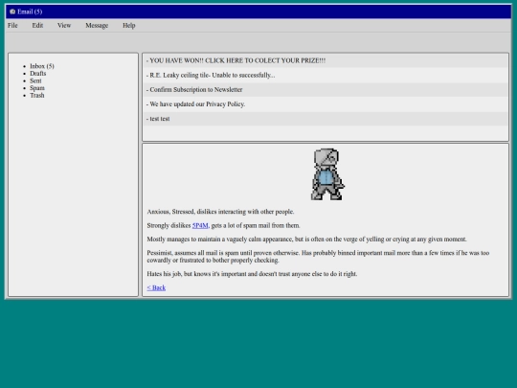Screen dimensions: 517x388
Task: Click the pixel character portrait
Action: 327,173
